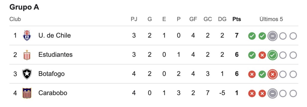
Task: Click U. de Chile's first green win icon
Action: click(252, 36)
